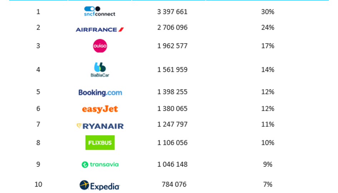
Task: Click the 17% percentage for Ouigo
Action: [268, 46]
